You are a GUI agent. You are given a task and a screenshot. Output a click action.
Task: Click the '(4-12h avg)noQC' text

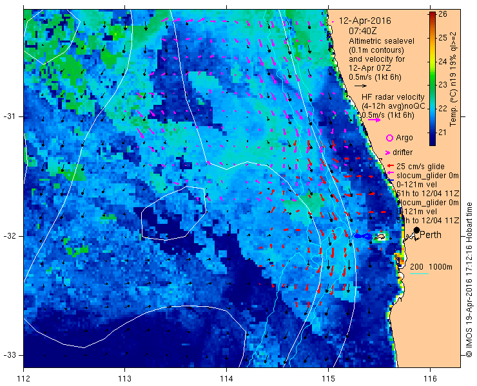point(393,106)
